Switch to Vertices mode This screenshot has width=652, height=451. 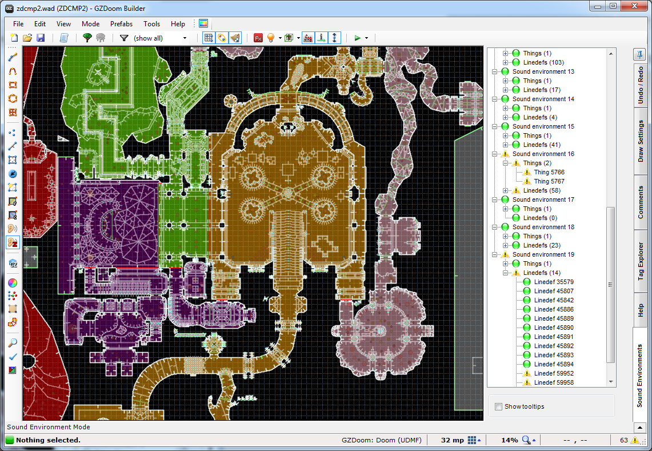click(13, 133)
